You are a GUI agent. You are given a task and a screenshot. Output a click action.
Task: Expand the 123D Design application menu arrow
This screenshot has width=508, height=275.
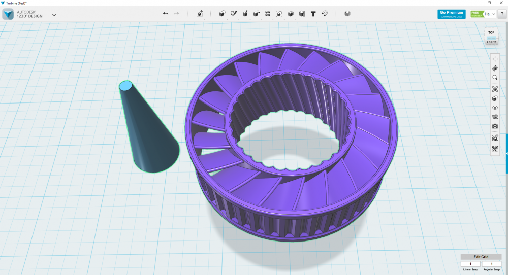[54, 15]
